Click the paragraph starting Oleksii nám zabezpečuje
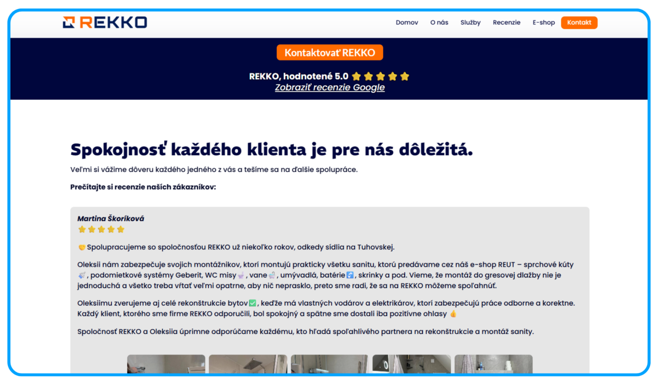Image resolution: width=658 pixels, height=382 pixels. pos(326,275)
